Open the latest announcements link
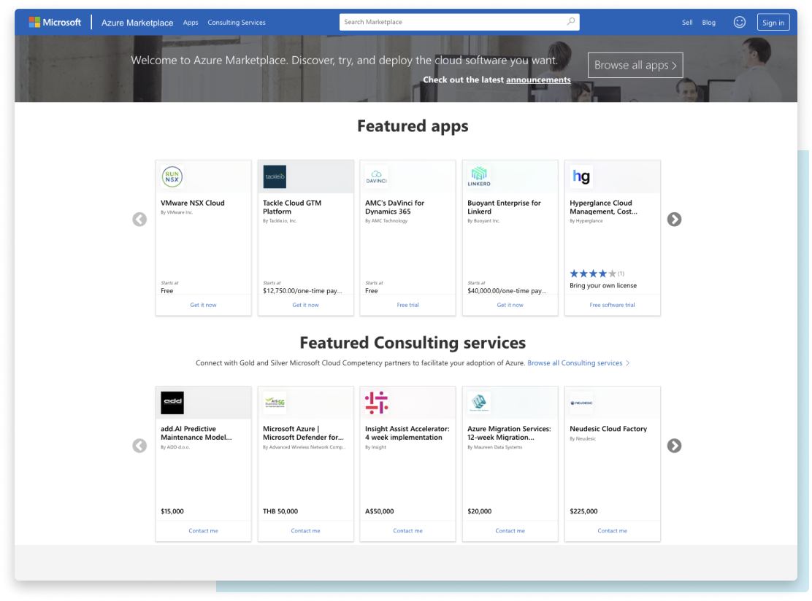Image resolution: width=812 pixels, height=601 pixels. tap(538, 80)
